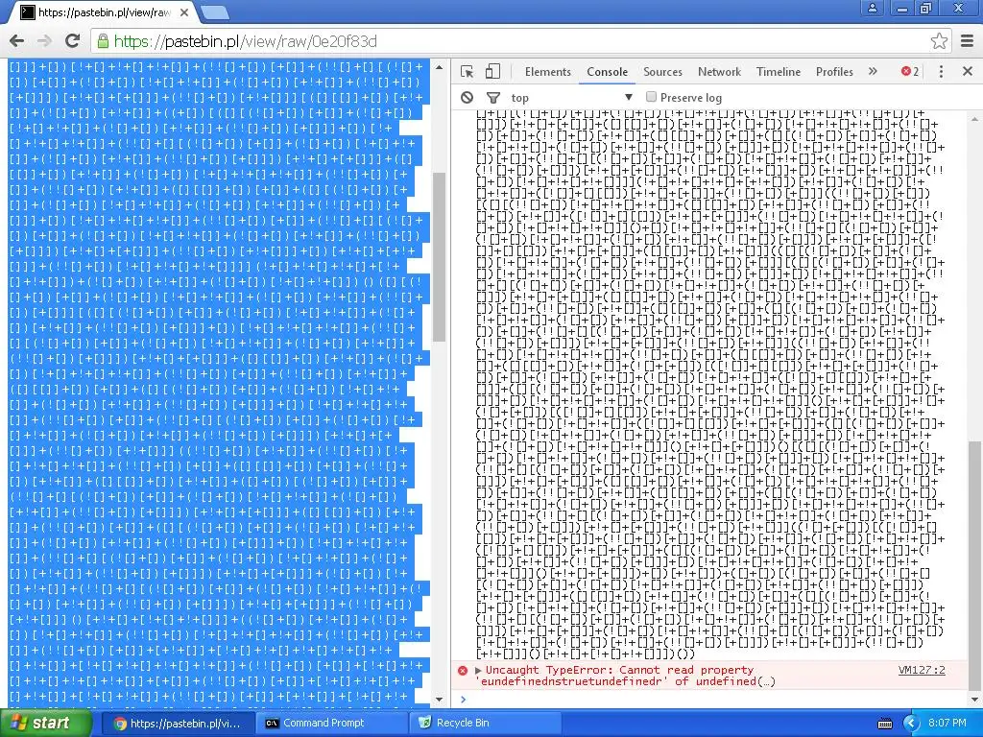The height and width of the screenshot is (737, 983).
Task: Reload the pastebin page
Action: [73, 41]
